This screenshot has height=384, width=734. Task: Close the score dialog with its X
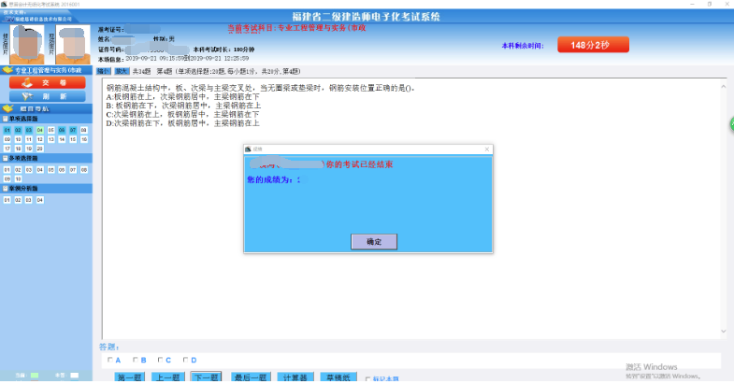point(487,149)
